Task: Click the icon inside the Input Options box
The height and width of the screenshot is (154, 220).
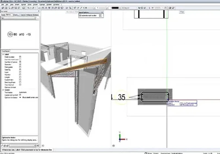Action: [100, 16]
